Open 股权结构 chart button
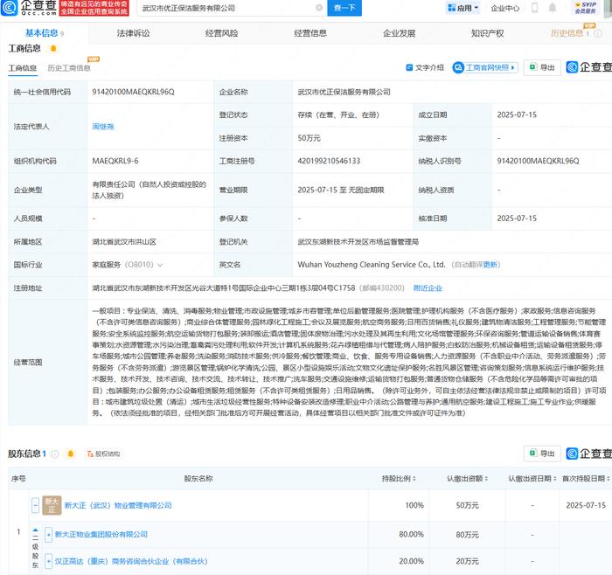612x575 pixels. [x=103, y=454]
